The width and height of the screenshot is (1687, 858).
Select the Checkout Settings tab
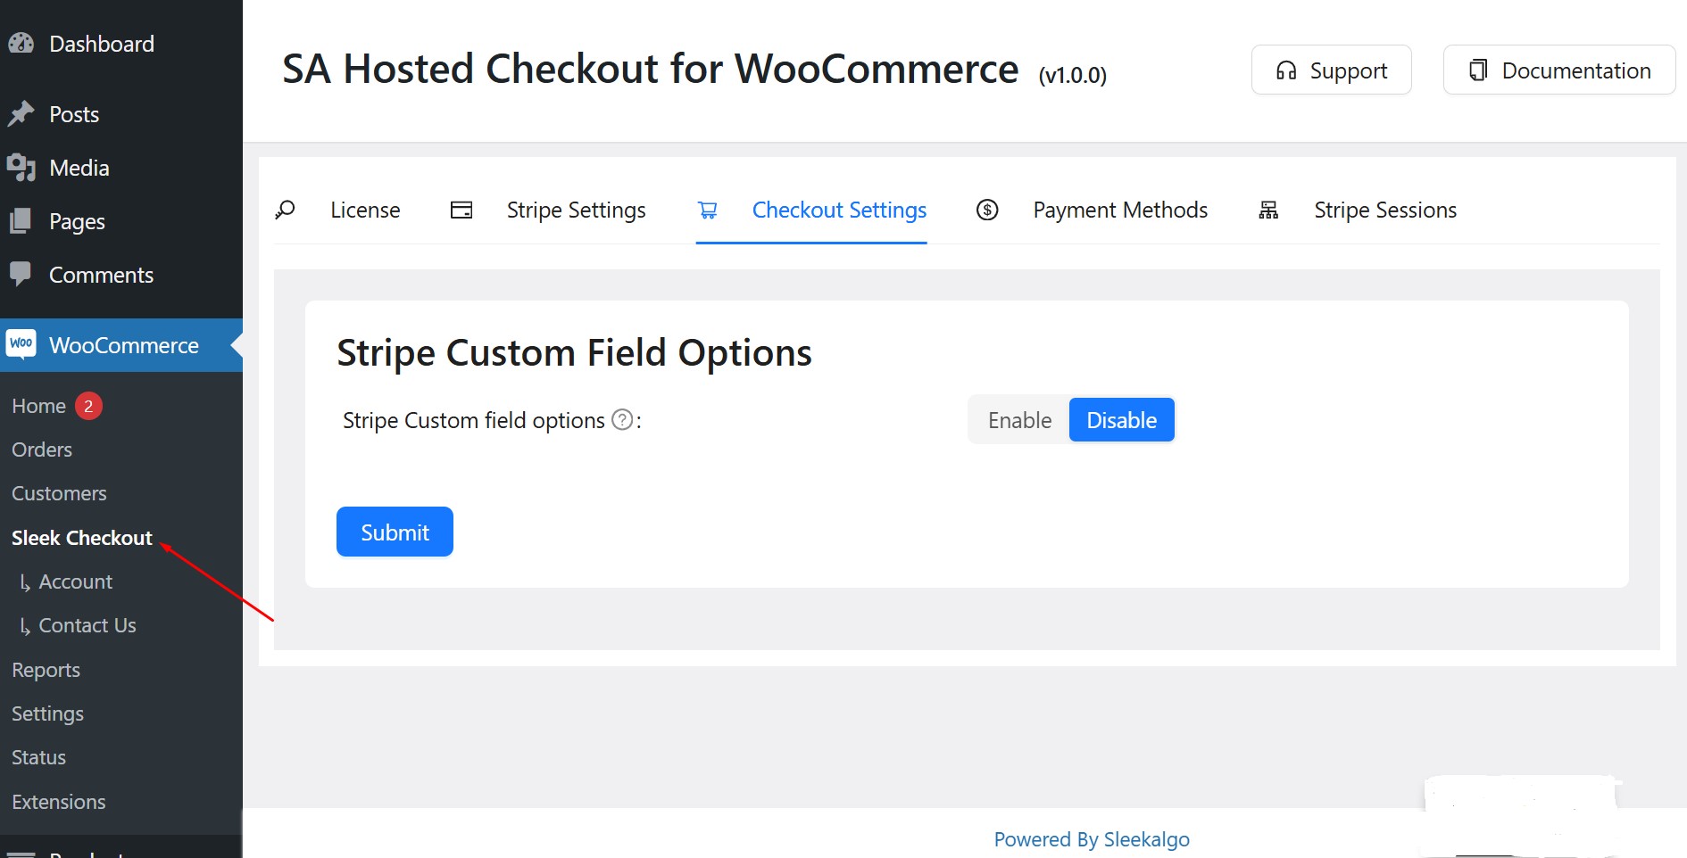click(838, 210)
